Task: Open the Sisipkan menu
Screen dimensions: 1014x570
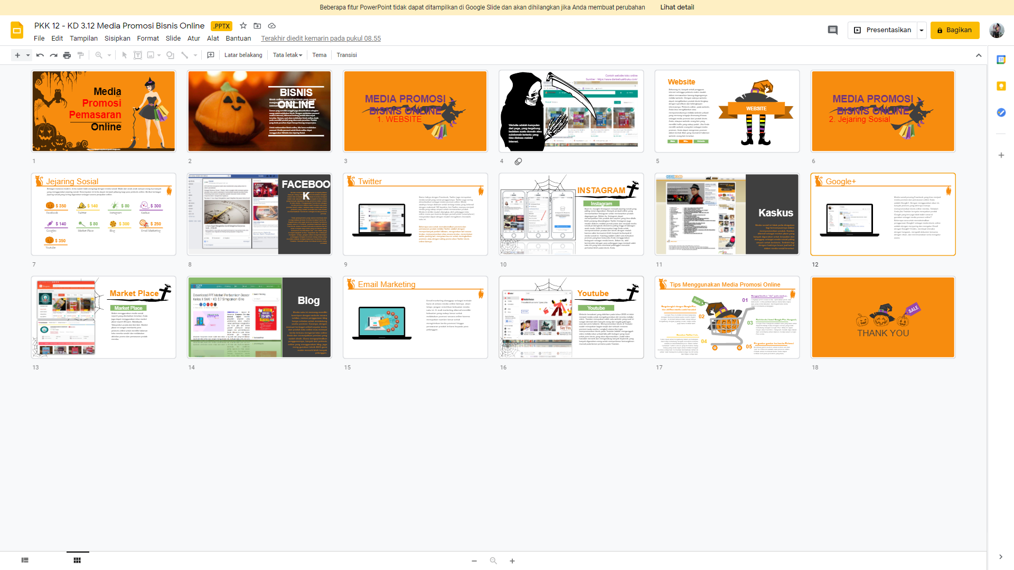Action: tap(117, 38)
